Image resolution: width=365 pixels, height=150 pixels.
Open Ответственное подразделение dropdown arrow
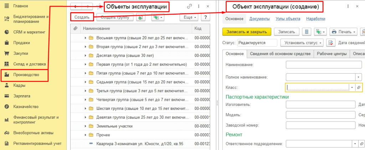point(355,144)
